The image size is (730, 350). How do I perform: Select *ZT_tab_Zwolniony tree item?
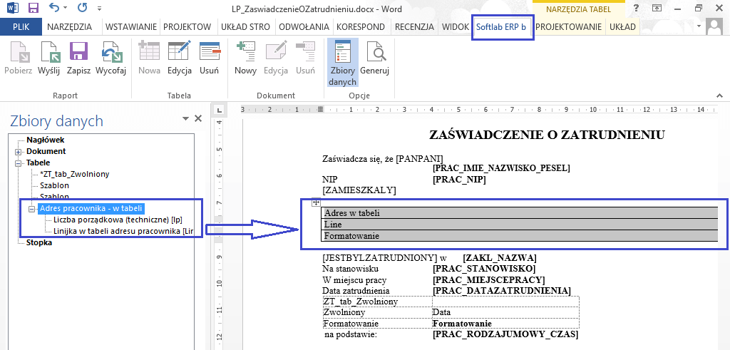(74, 174)
